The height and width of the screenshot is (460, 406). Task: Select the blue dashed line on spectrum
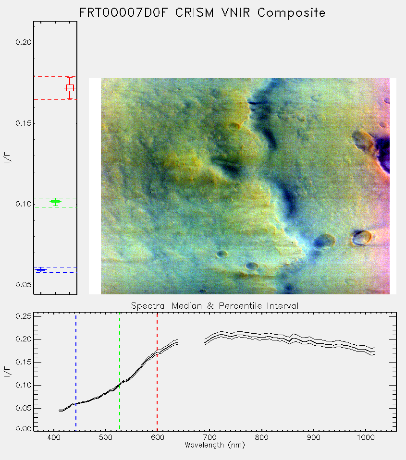pos(76,372)
